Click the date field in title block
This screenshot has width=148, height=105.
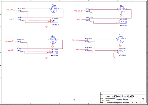(x=116, y=103)
